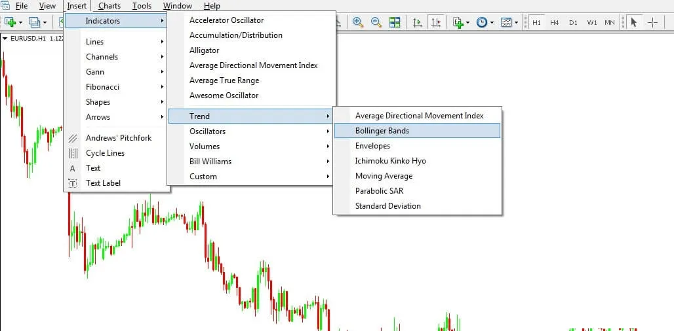Expand the Indicators submenu entry
This screenshot has height=331, width=674.
coord(115,20)
